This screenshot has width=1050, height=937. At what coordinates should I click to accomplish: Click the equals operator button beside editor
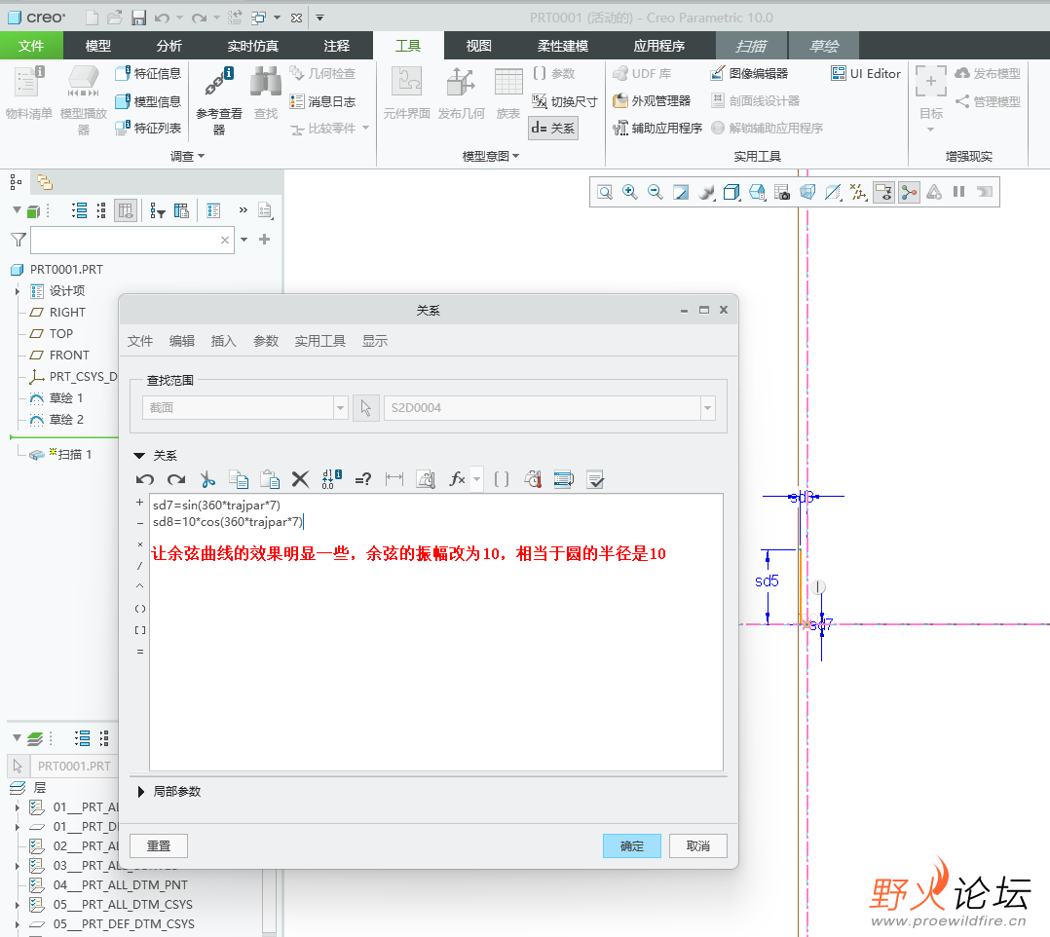click(x=139, y=651)
